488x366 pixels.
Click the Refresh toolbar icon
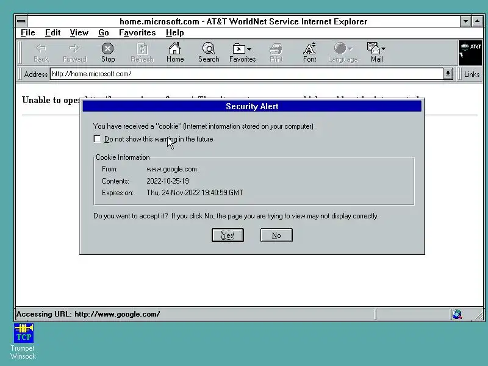[142, 53]
